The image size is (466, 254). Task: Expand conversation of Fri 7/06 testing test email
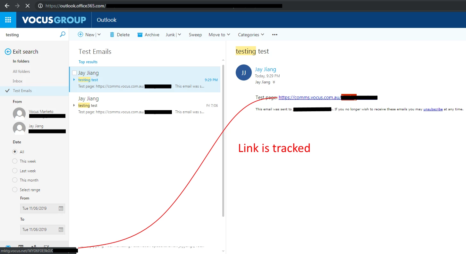pos(74,105)
